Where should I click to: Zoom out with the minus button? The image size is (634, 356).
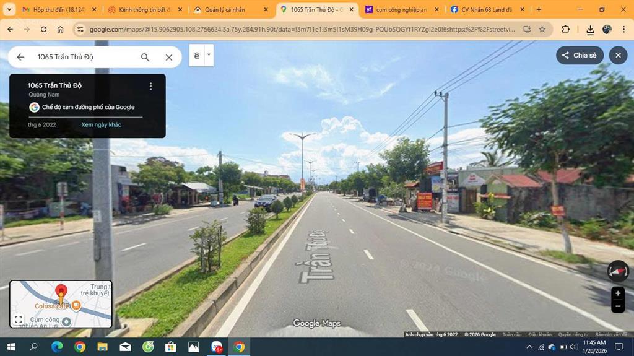[x=618, y=306]
